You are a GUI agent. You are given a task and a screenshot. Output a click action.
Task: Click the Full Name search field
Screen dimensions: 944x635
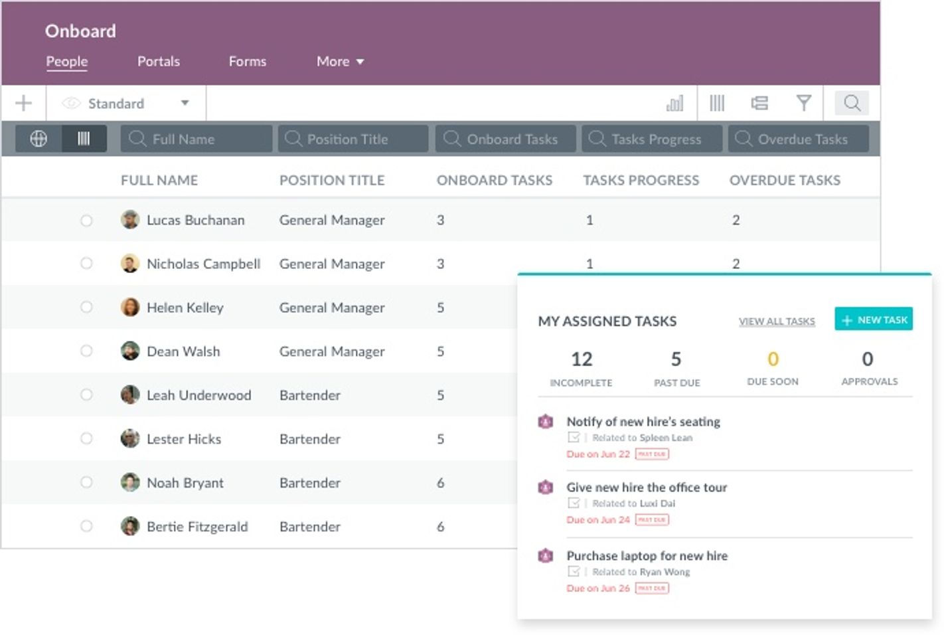pos(197,139)
